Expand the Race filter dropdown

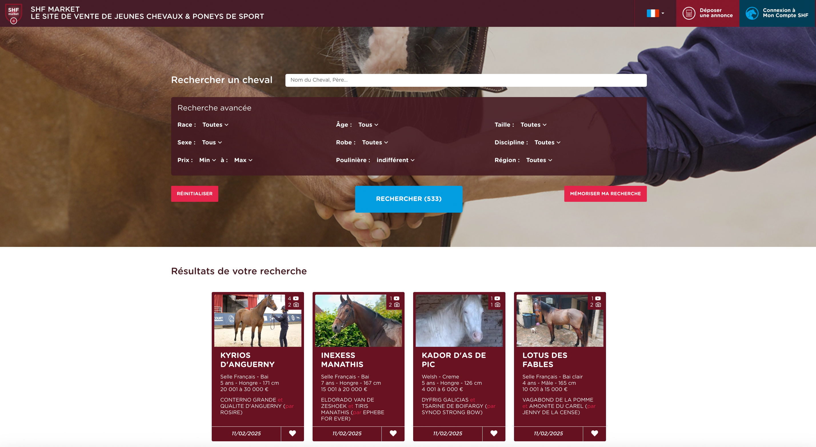tap(215, 125)
